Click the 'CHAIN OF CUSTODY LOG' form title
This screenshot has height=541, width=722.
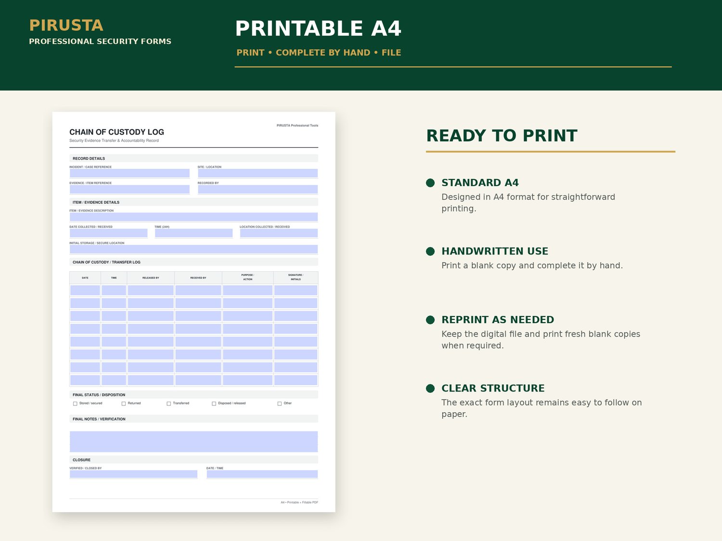[116, 132]
